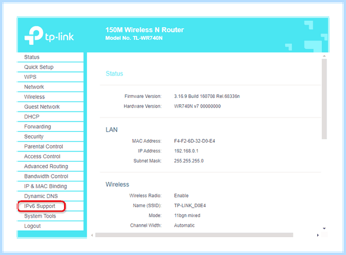Click the Firmware Version label
The height and width of the screenshot is (255, 346).
[x=143, y=96]
